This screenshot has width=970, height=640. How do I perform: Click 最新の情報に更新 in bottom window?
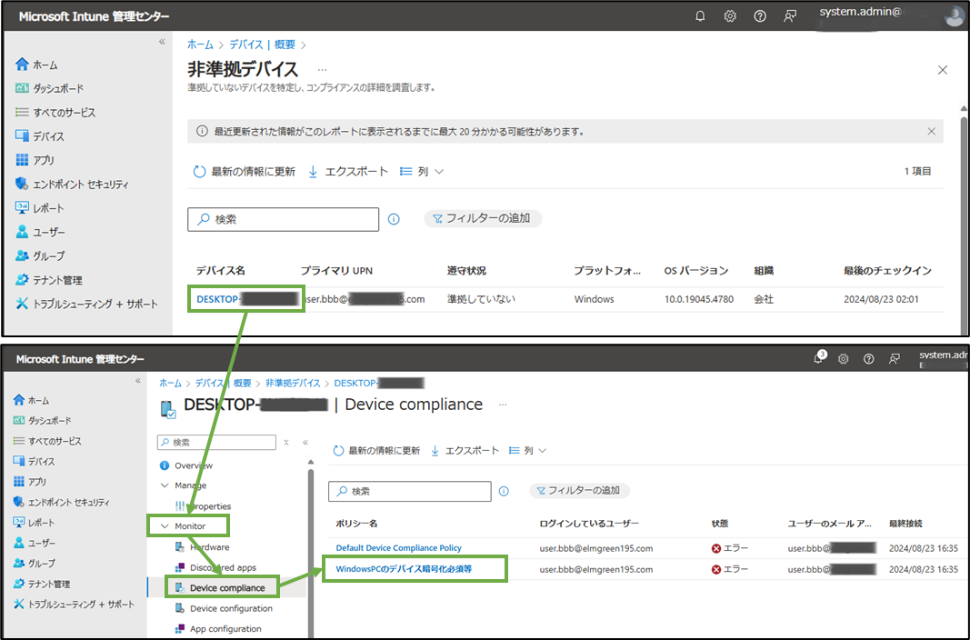point(376,451)
